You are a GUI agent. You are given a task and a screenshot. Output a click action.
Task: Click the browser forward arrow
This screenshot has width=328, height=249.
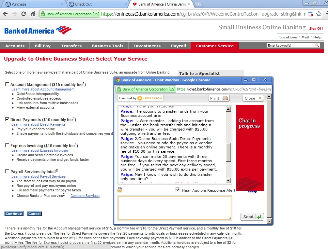14,14
